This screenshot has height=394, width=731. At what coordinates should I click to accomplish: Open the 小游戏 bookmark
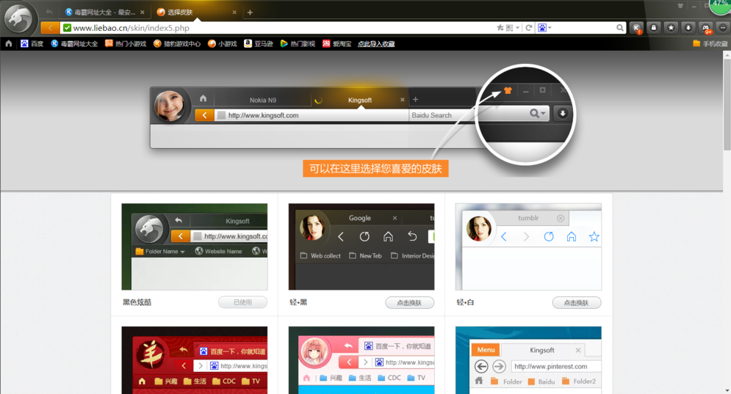(223, 44)
